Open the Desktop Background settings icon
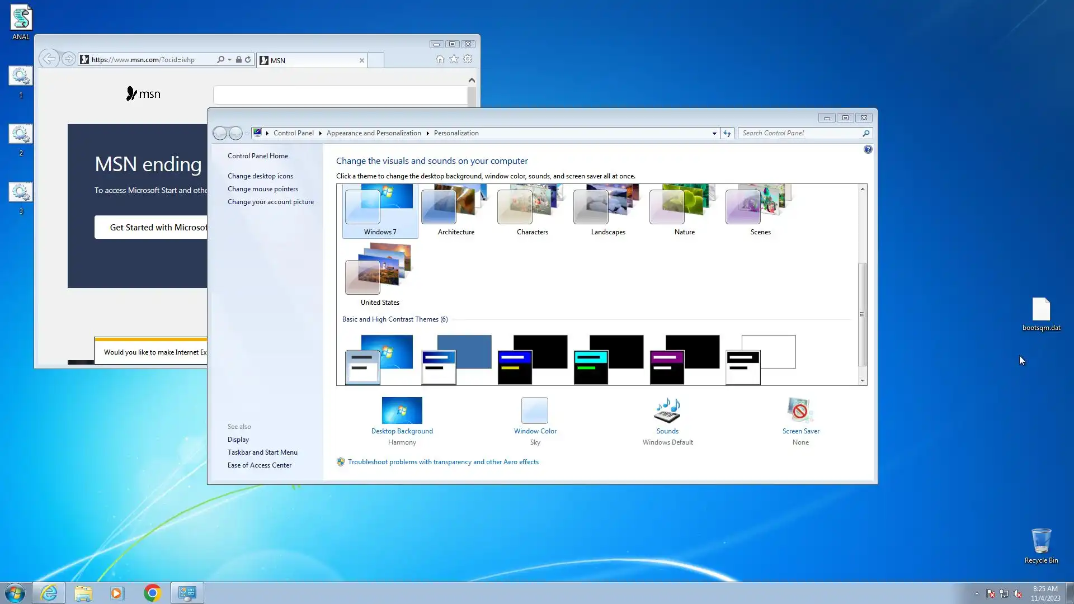This screenshot has width=1074, height=604. point(402,411)
